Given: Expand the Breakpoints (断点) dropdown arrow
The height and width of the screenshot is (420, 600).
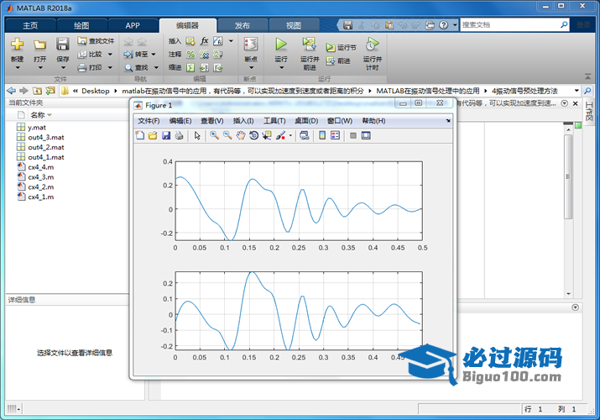Looking at the screenshot, I should point(251,68).
